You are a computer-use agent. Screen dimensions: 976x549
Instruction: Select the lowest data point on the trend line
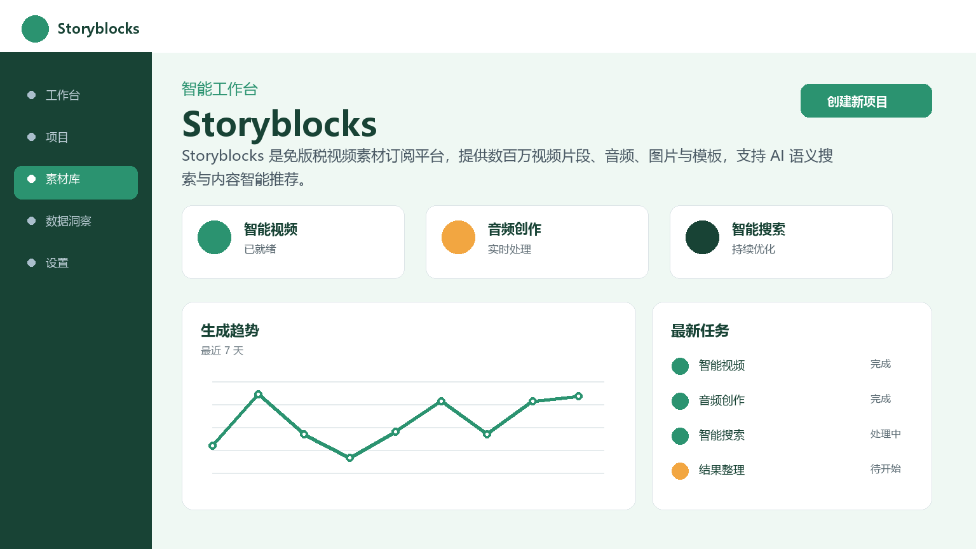coord(349,457)
